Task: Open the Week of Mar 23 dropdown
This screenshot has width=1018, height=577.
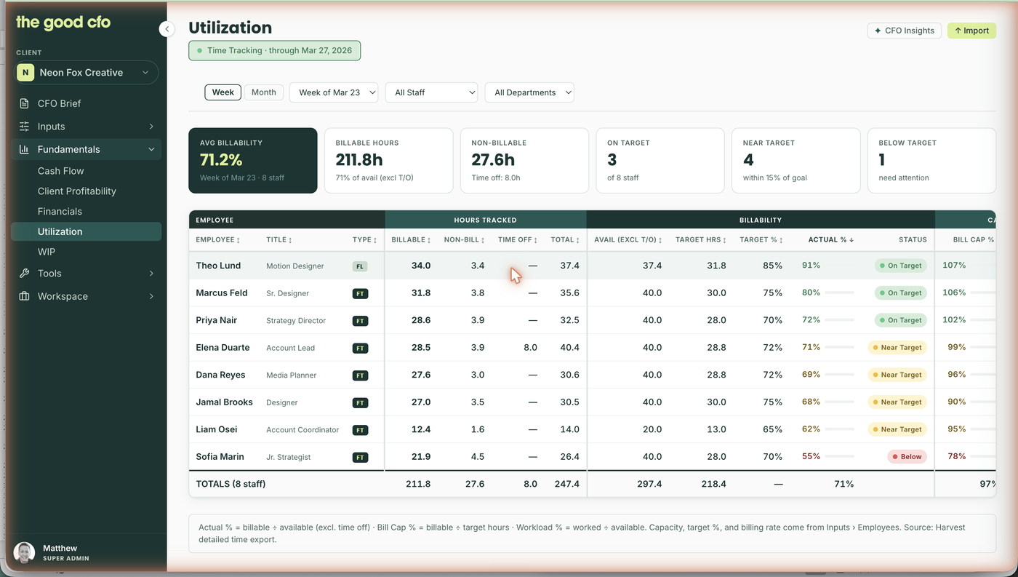Action: click(x=334, y=92)
